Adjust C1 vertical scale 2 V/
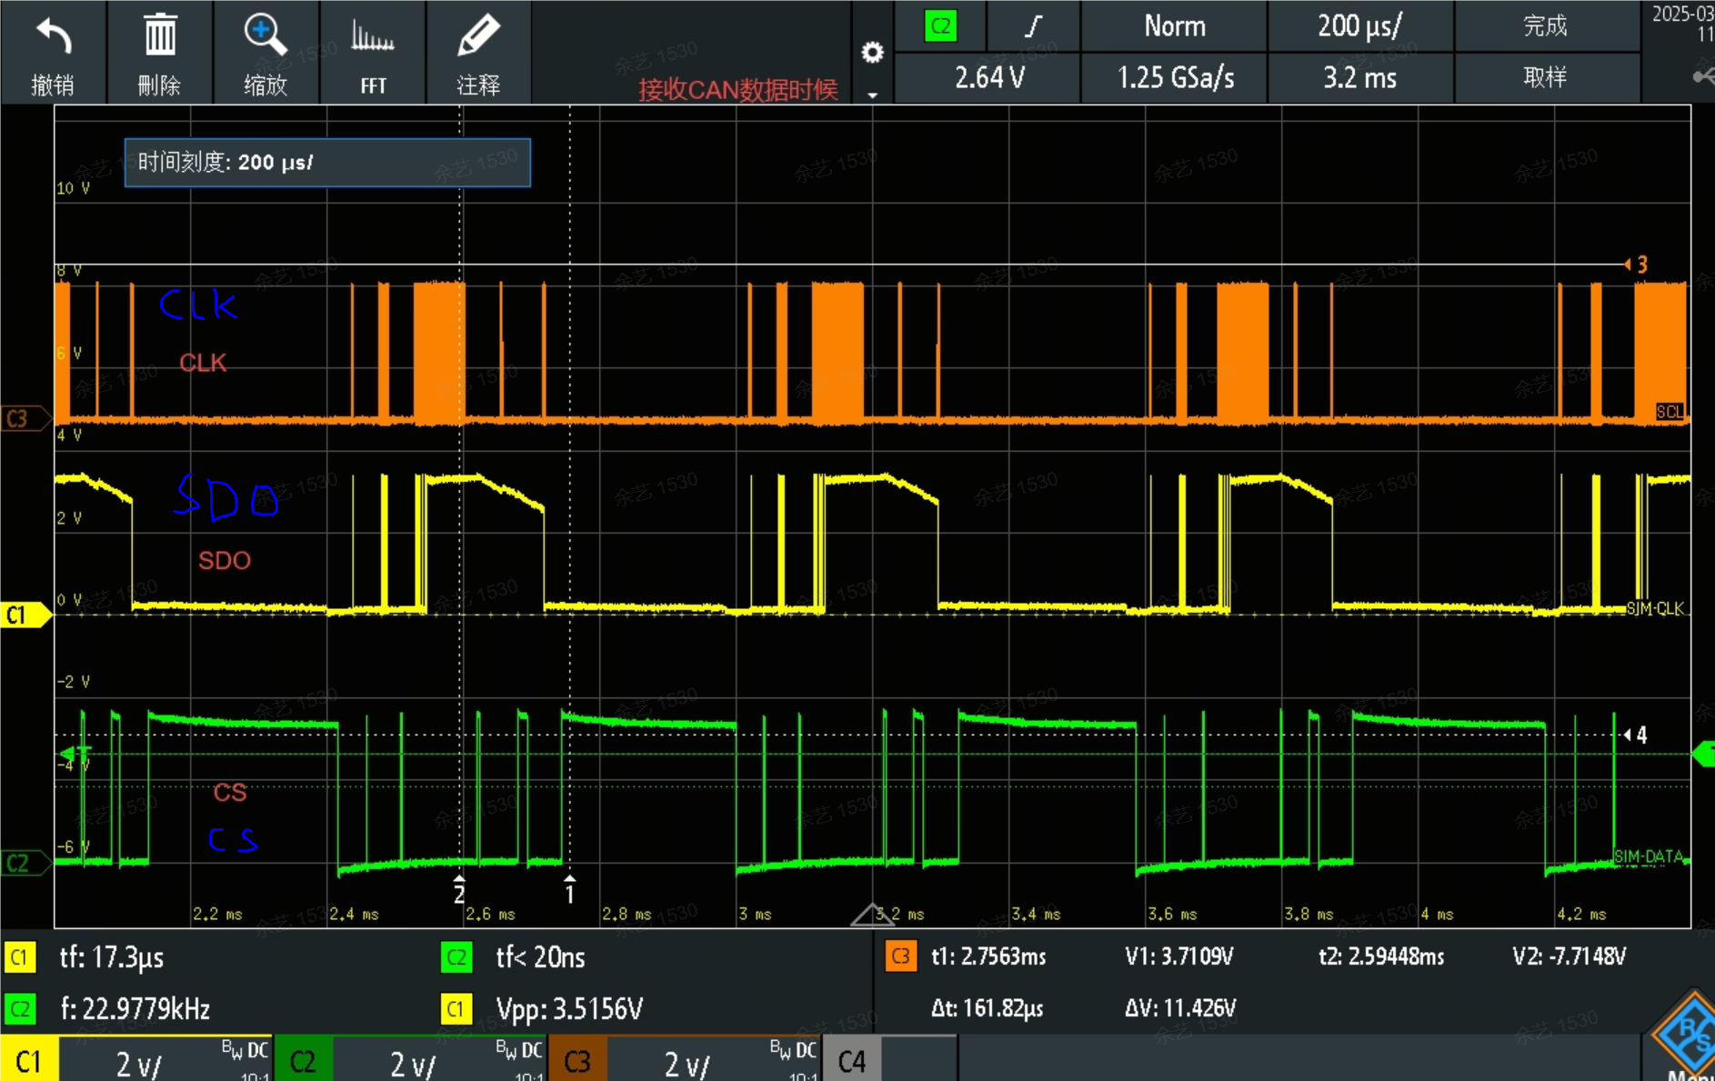 point(139,1063)
